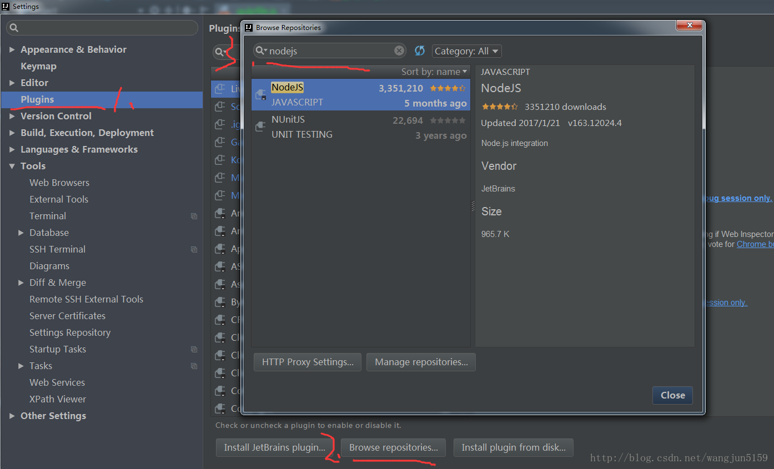This screenshot has width=774, height=469.
Task: Click the star rating in the NUnitJS row
Action: tap(448, 120)
